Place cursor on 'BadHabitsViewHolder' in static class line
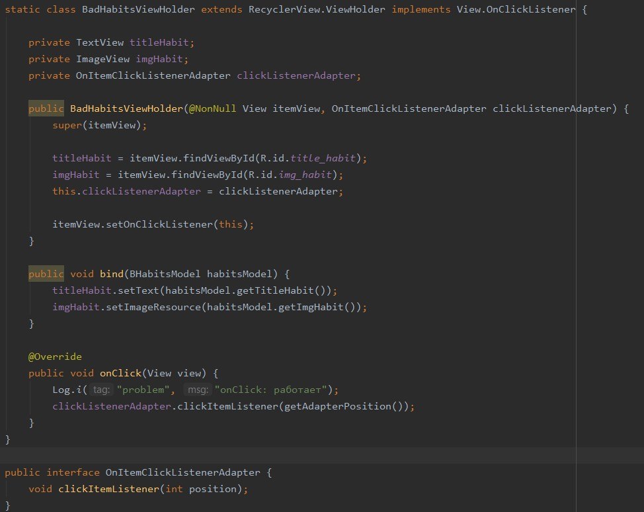 (x=138, y=9)
